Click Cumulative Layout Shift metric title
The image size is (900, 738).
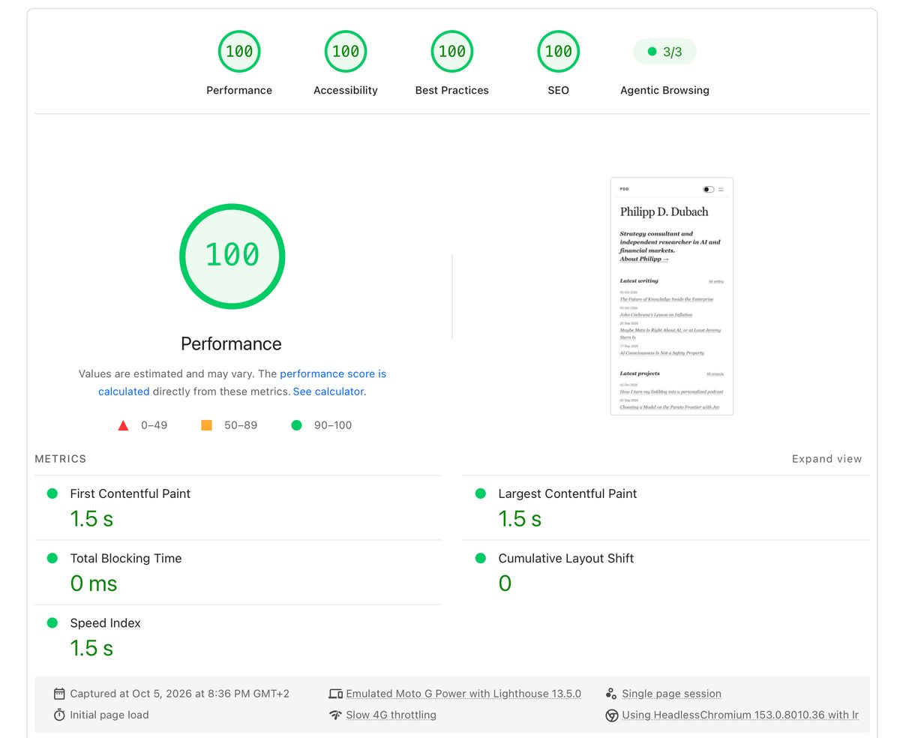pos(566,558)
